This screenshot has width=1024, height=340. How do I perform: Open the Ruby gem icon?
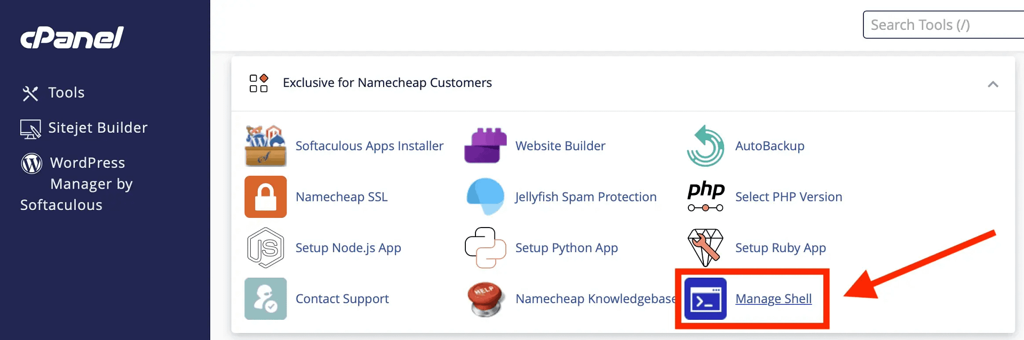tap(705, 248)
